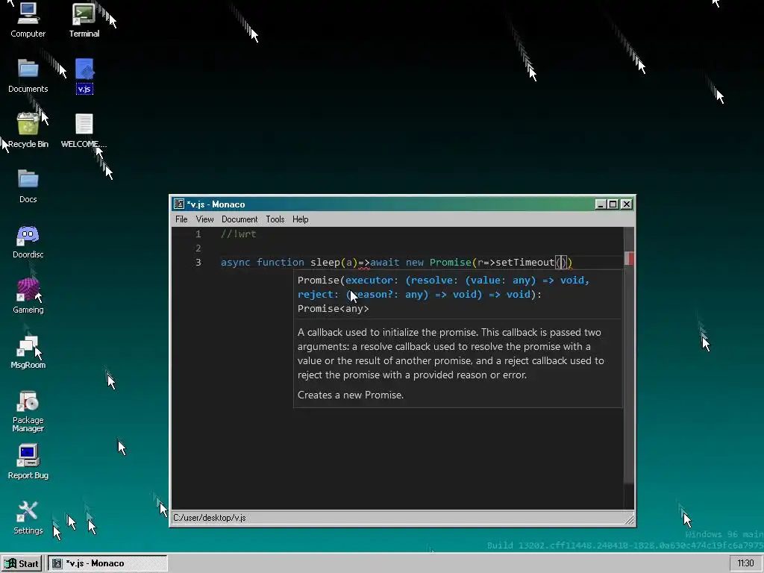
Task: Open the View menu in Monaco
Action: click(x=204, y=219)
